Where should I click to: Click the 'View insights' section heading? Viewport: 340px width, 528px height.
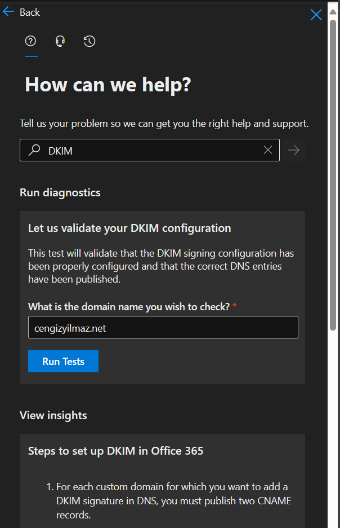pos(53,415)
